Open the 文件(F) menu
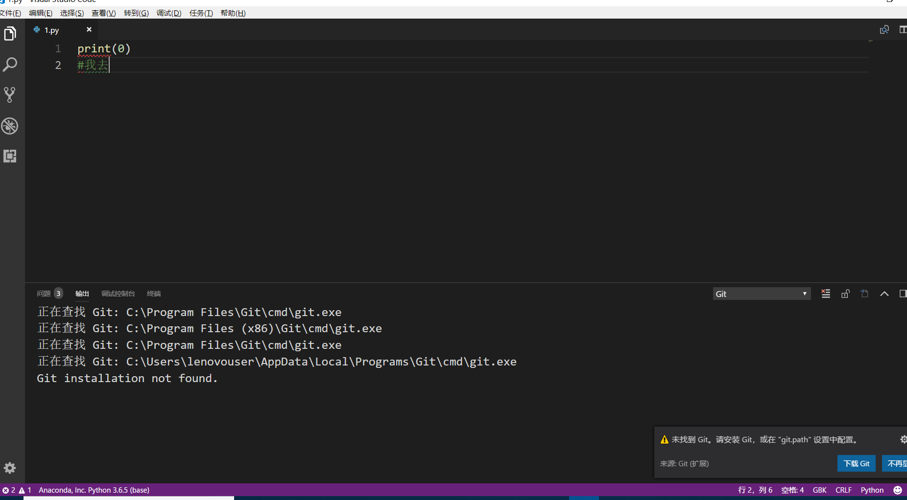 point(10,13)
